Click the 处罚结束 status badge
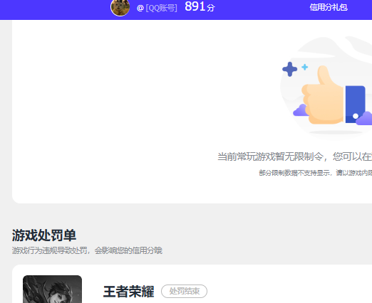The height and width of the screenshot is (303, 372). pyautogui.click(x=184, y=291)
